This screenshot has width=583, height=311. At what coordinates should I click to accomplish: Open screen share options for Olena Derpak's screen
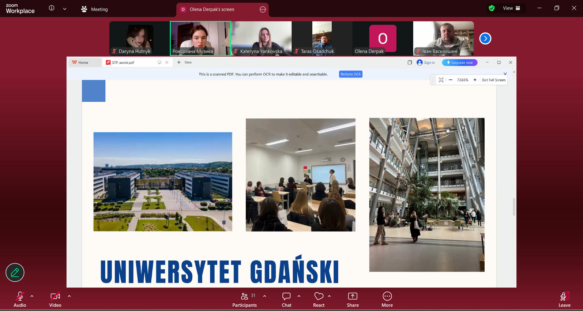[263, 10]
